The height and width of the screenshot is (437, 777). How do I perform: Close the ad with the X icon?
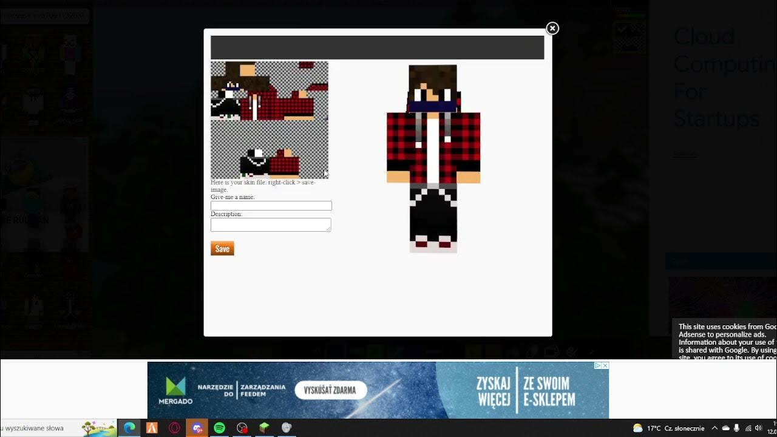point(605,366)
